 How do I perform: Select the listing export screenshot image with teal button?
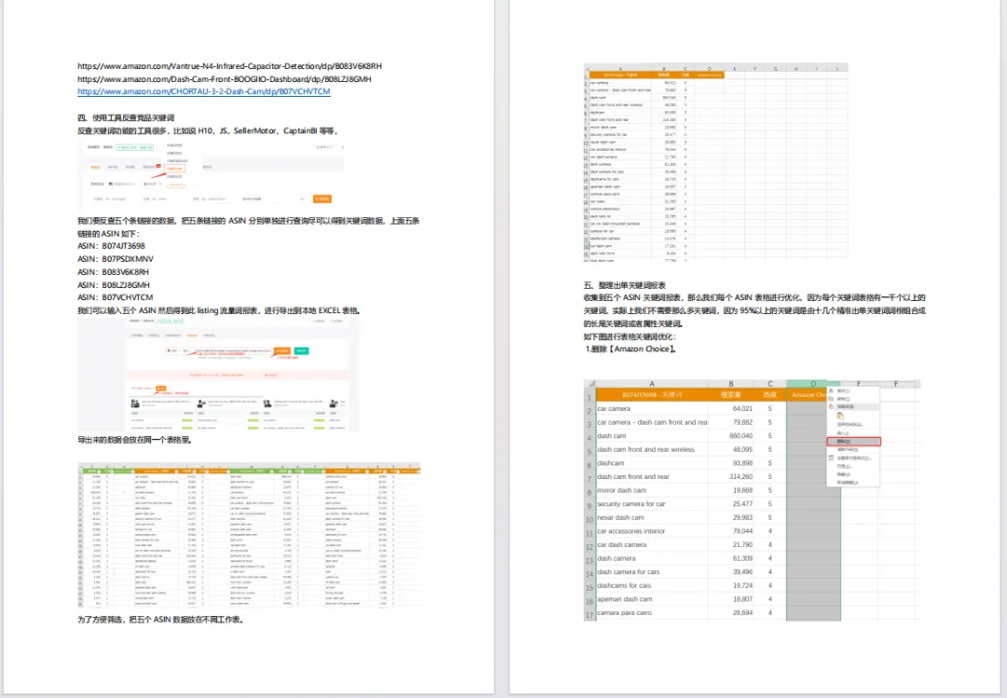coord(218,375)
